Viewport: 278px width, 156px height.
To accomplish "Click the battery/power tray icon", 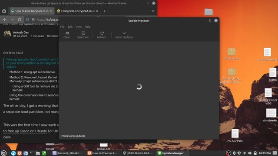I will tap(255, 153).
